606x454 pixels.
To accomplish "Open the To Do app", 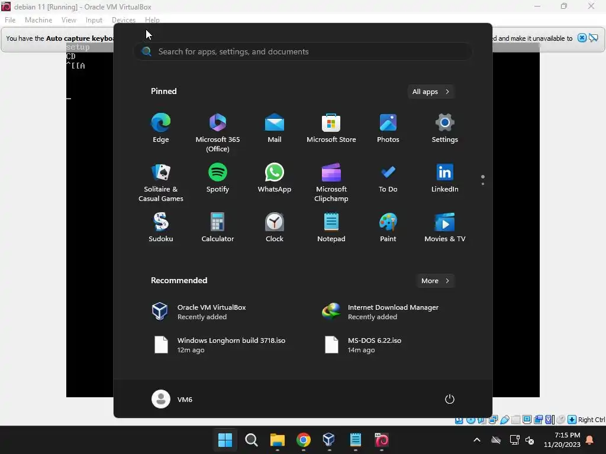I will (388, 179).
